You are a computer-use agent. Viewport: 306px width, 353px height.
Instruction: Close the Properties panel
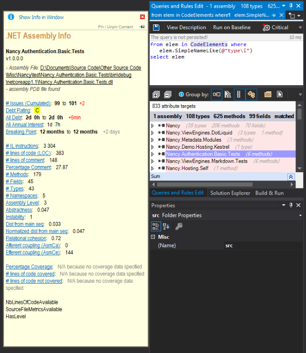pos(298,205)
